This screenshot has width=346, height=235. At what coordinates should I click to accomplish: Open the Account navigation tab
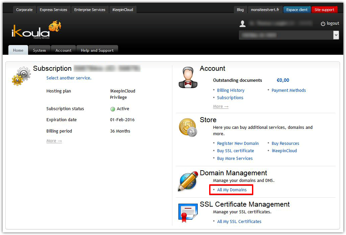click(63, 50)
